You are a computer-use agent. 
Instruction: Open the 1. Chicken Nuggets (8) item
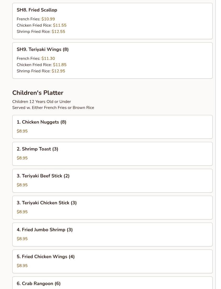click(x=112, y=127)
